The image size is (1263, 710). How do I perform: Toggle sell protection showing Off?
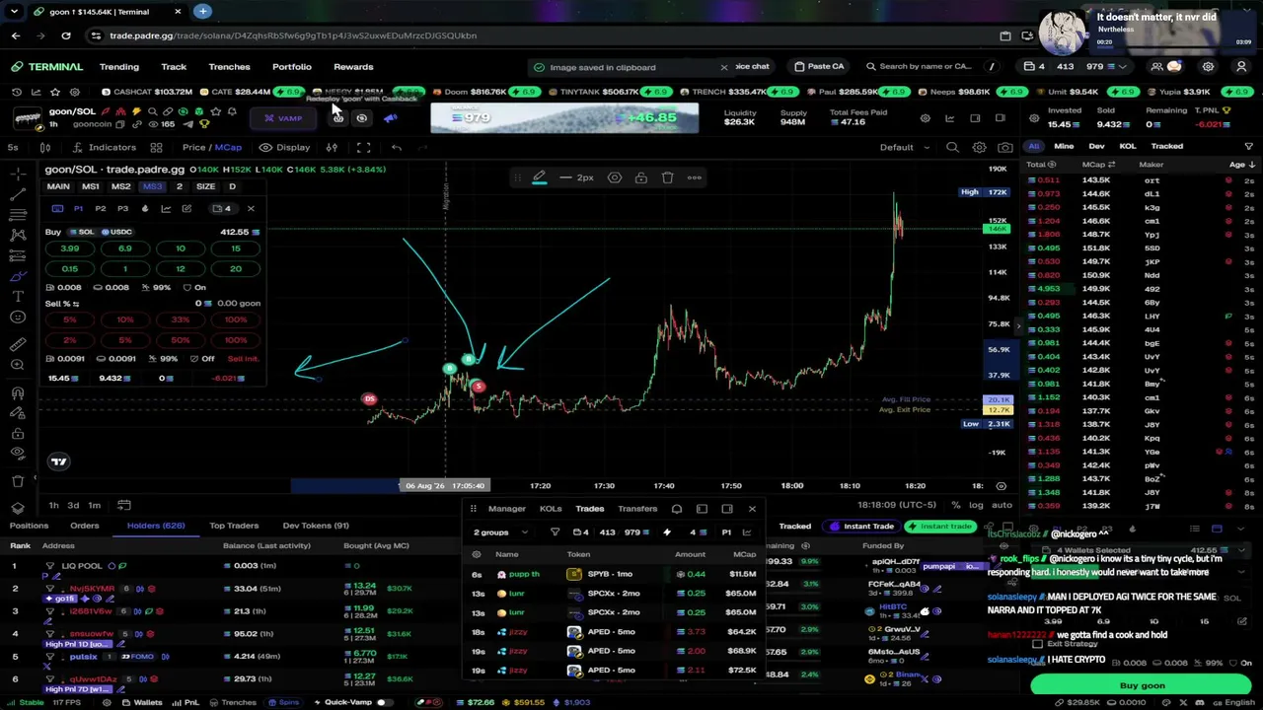[x=201, y=359]
